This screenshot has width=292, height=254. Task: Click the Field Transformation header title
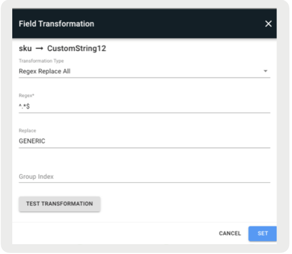[57, 24]
